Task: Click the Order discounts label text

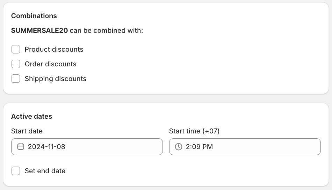Action: point(50,64)
